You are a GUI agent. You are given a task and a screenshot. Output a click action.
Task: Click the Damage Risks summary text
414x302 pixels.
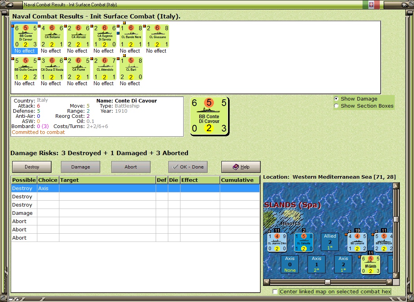point(99,153)
